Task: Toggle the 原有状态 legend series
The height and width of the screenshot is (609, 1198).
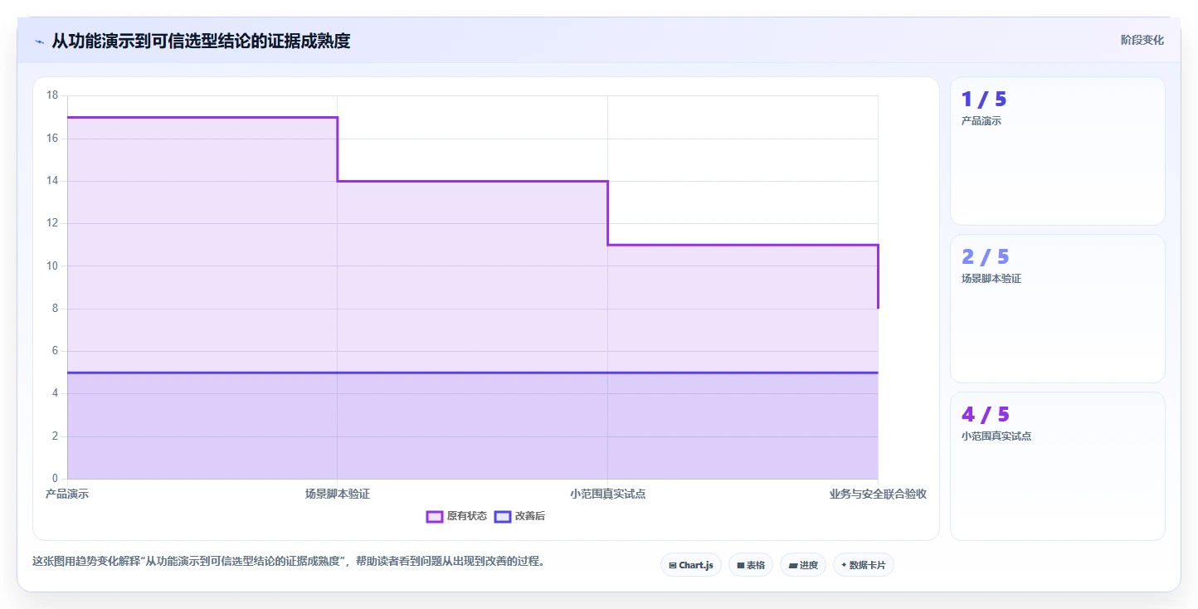Action: tap(456, 516)
